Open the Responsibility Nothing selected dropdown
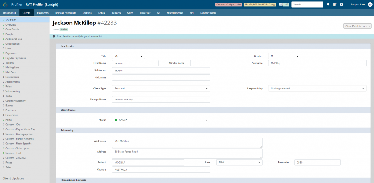The width and height of the screenshot is (374, 183). point(317,88)
